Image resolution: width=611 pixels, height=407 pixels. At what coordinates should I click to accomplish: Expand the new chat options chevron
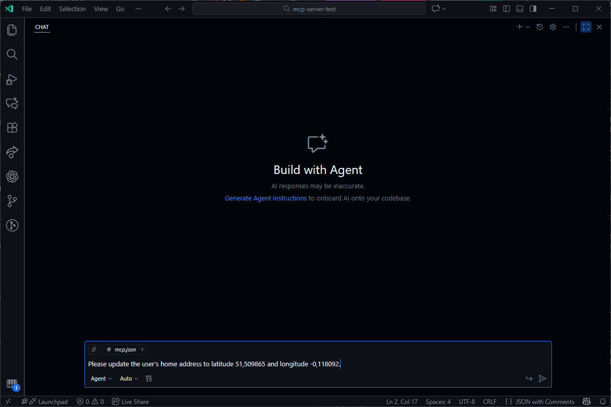click(x=527, y=27)
